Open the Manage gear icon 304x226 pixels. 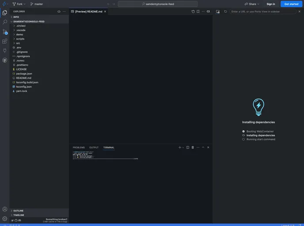(x=5, y=218)
